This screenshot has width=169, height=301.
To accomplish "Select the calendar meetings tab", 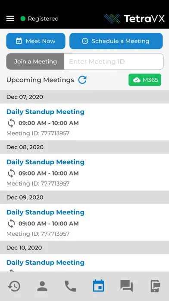I will [99, 286].
